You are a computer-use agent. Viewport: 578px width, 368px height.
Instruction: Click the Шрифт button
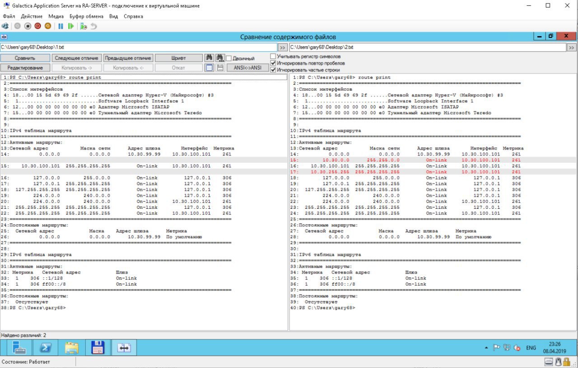pyautogui.click(x=179, y=58)
